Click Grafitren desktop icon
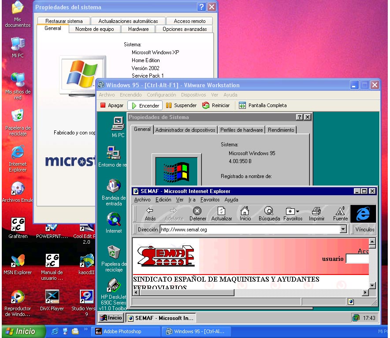 (18, 228)
